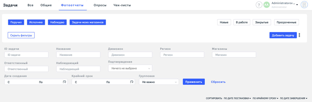Open calendar icon in Крайний срок field
312x102 pixels.
point(132,82)
